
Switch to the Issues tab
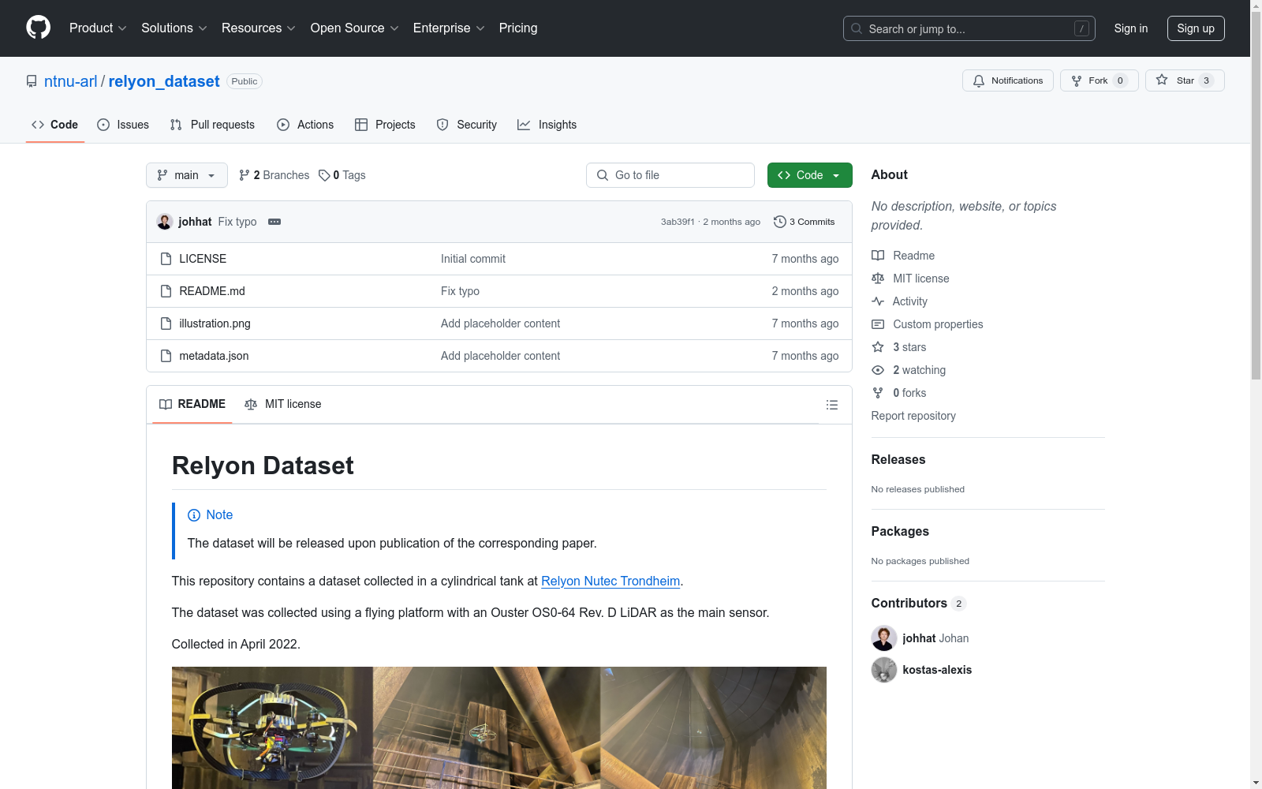(x=123, y=125)
